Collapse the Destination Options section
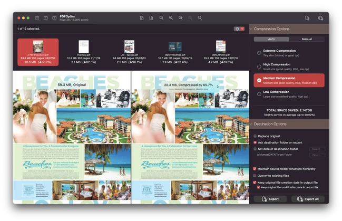 (x=251, y=124)
